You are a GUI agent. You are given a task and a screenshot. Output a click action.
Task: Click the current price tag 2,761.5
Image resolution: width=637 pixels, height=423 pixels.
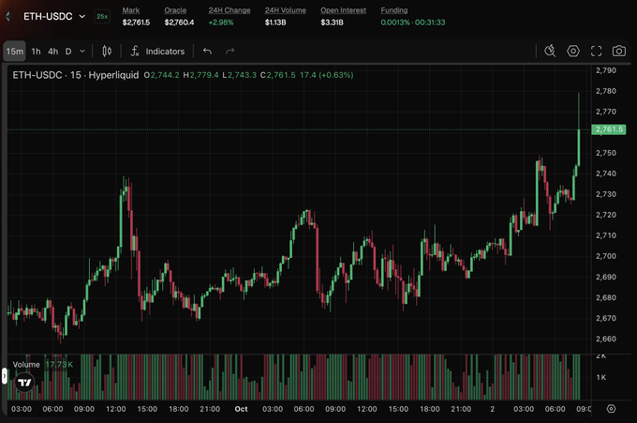tap(609, 129)
